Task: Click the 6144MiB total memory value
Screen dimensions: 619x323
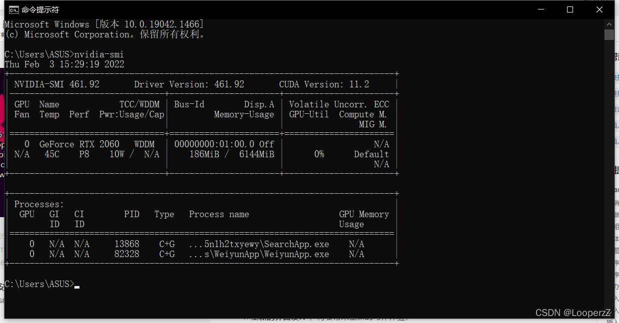Action: coord(257,154)
